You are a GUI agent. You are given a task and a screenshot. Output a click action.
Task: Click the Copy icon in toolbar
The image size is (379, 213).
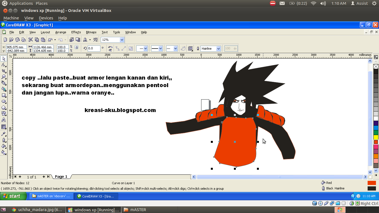click(x=37, y=40)
